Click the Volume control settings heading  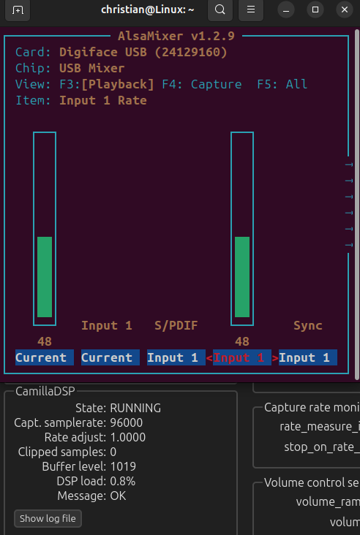[312, 483]
